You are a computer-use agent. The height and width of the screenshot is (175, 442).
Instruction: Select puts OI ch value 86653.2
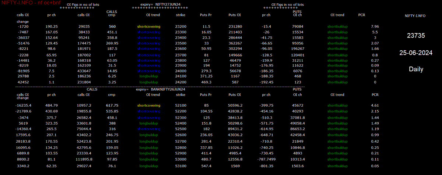point(298,129)
